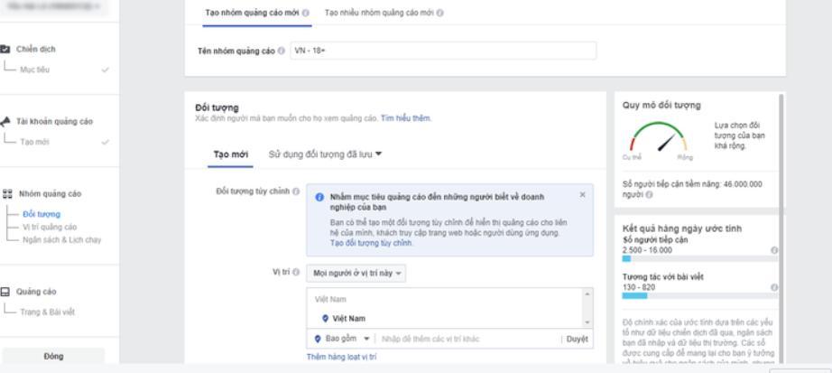Click the audience size gauge meter
The width and height of the screenshot is (832, 373).
(x=658, y=137)
